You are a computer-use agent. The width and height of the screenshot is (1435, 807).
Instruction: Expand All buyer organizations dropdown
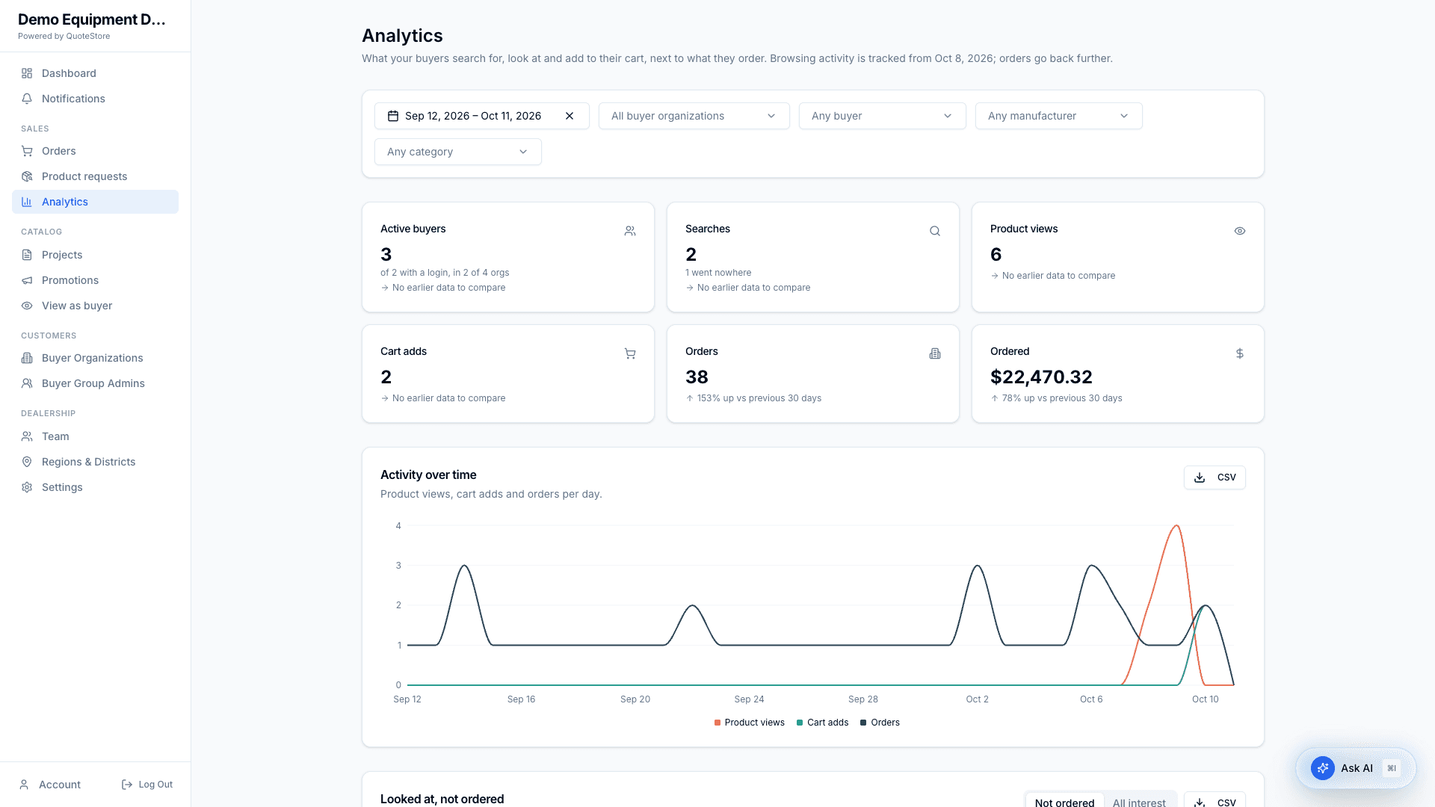[694, 116]
